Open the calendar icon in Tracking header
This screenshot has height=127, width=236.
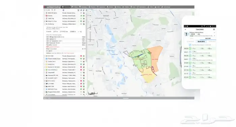pyautogui.click(x=214, y=29)
